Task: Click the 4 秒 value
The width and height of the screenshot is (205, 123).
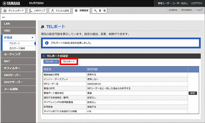Action: pyautogui.click(x=89, y=111)
